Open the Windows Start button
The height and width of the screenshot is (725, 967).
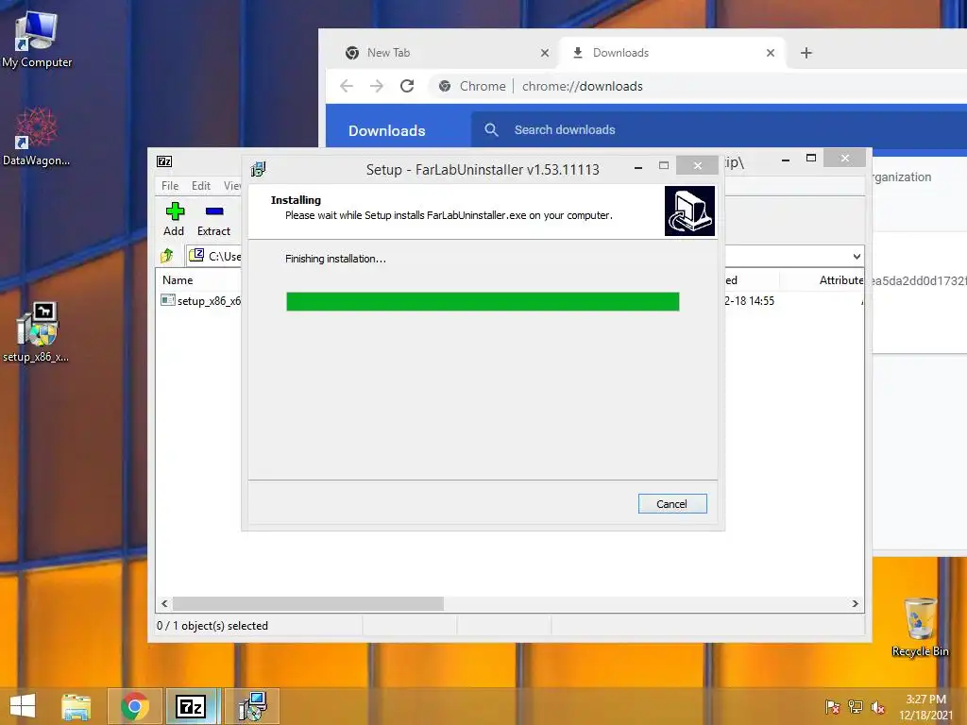click(23, 706)
